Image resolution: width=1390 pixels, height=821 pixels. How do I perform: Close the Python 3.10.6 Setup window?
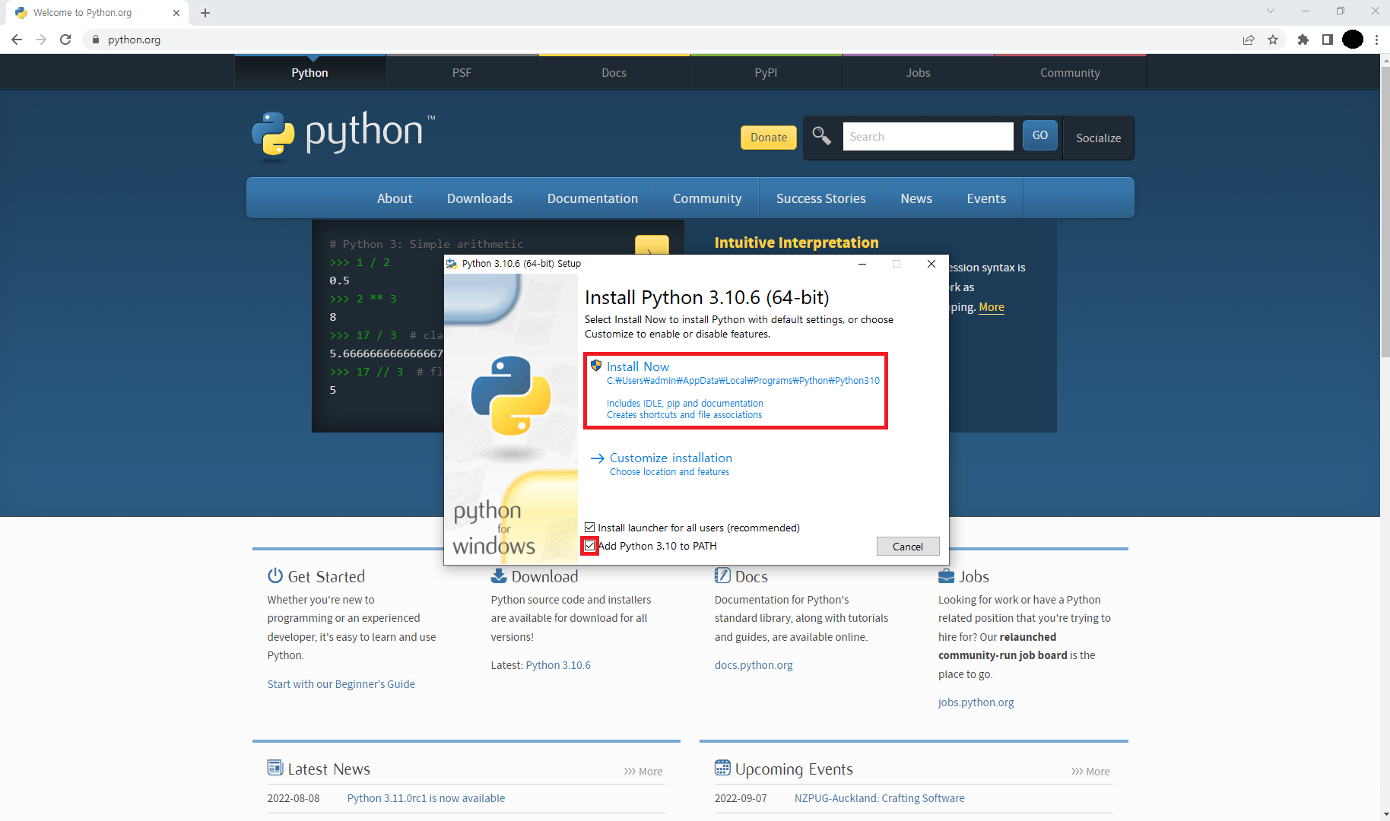coord(931,264)
